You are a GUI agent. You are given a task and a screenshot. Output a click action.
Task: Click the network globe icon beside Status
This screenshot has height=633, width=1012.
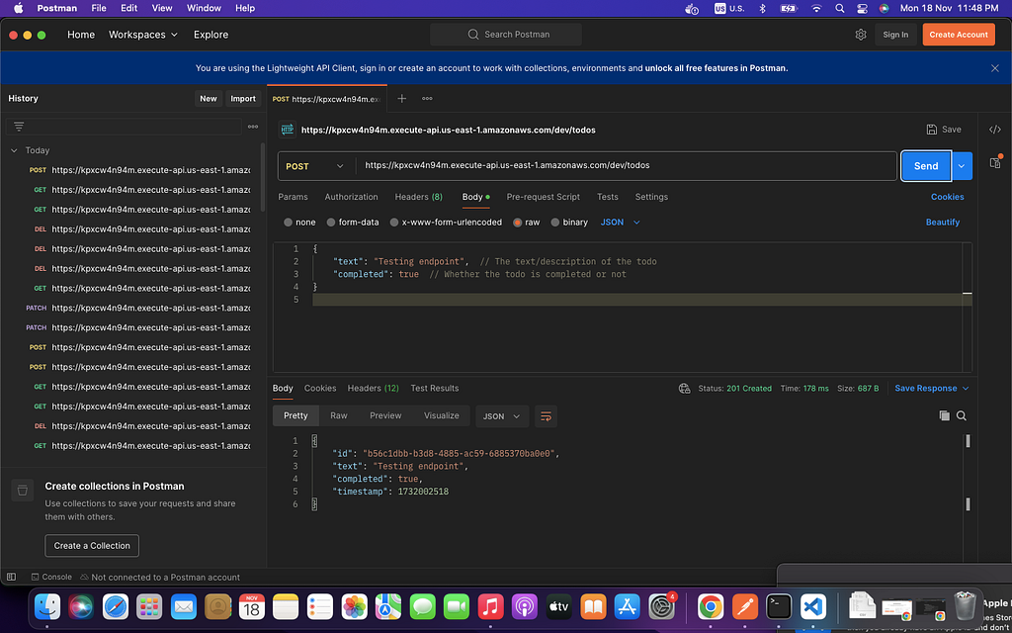click(684, 388)
